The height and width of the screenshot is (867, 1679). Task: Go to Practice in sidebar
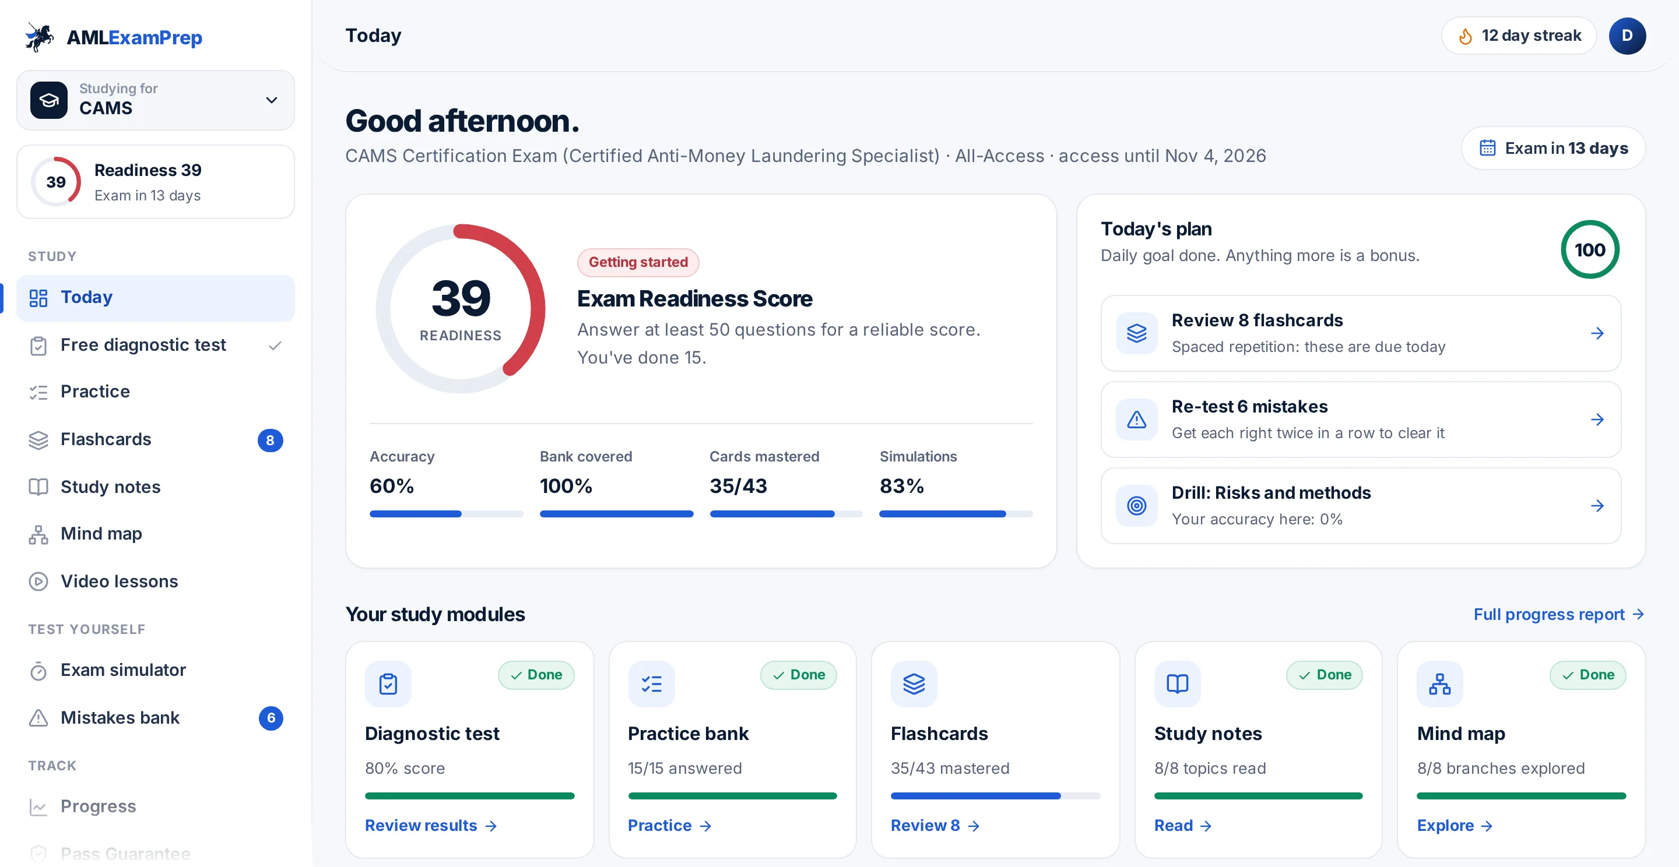[155, 392]
